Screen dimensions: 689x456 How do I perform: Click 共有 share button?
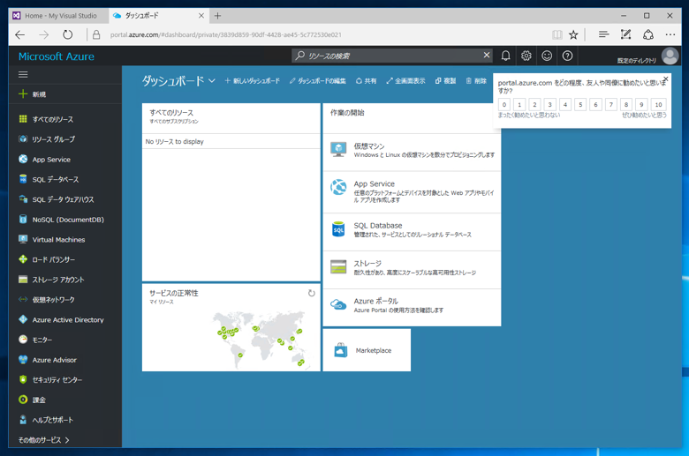[x=366, y=81]
